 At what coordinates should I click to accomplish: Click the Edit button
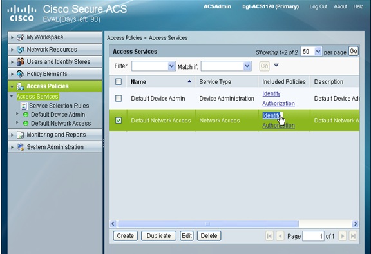coord(187,236)
